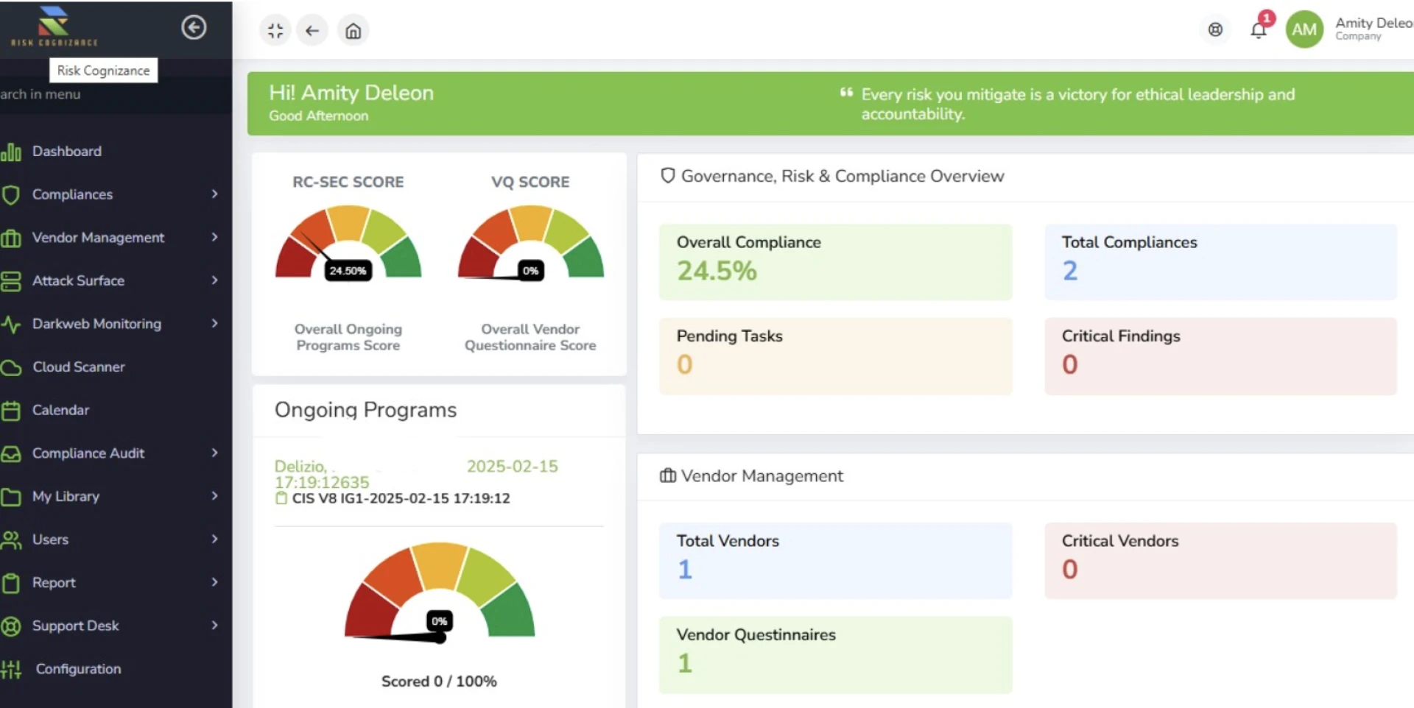Viewport: 1414px width, 708px height.
Task: Open the AM user avatar
Action: tap(1304, 29)
